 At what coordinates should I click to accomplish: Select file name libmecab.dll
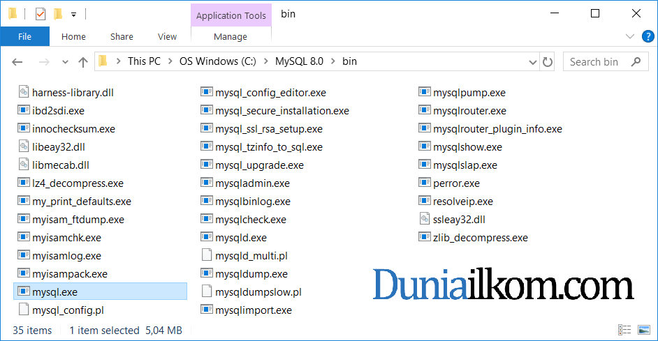61,165
